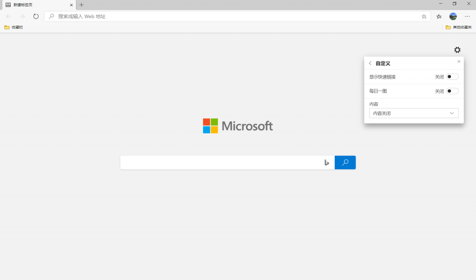Open the user profile avatar
476x280 pixels.
click(453, 16)
